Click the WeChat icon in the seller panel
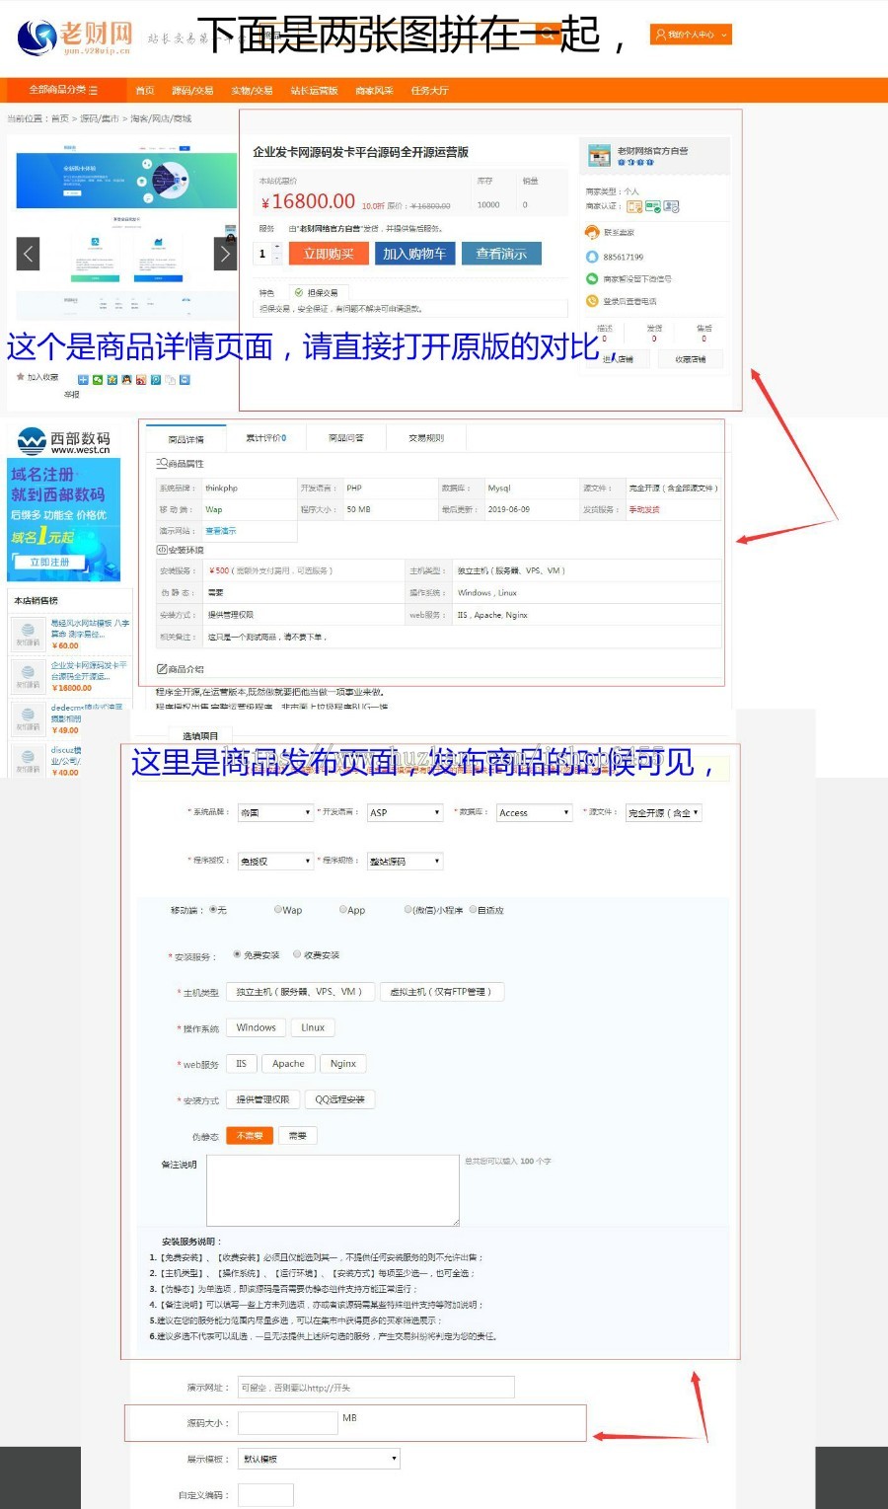Screen dimensions: 888x1509 [592, 277]
